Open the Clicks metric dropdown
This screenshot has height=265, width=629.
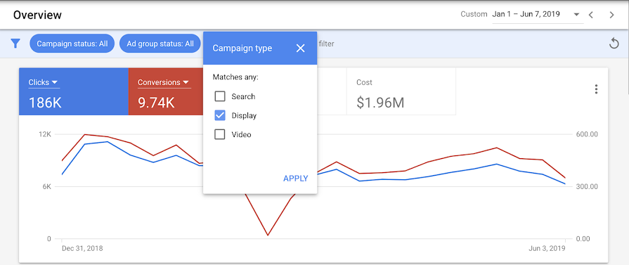tap(44, 83)
